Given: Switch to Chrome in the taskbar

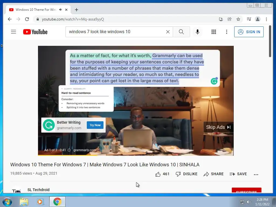Looking at the screenshot, I should coord(57,202).
